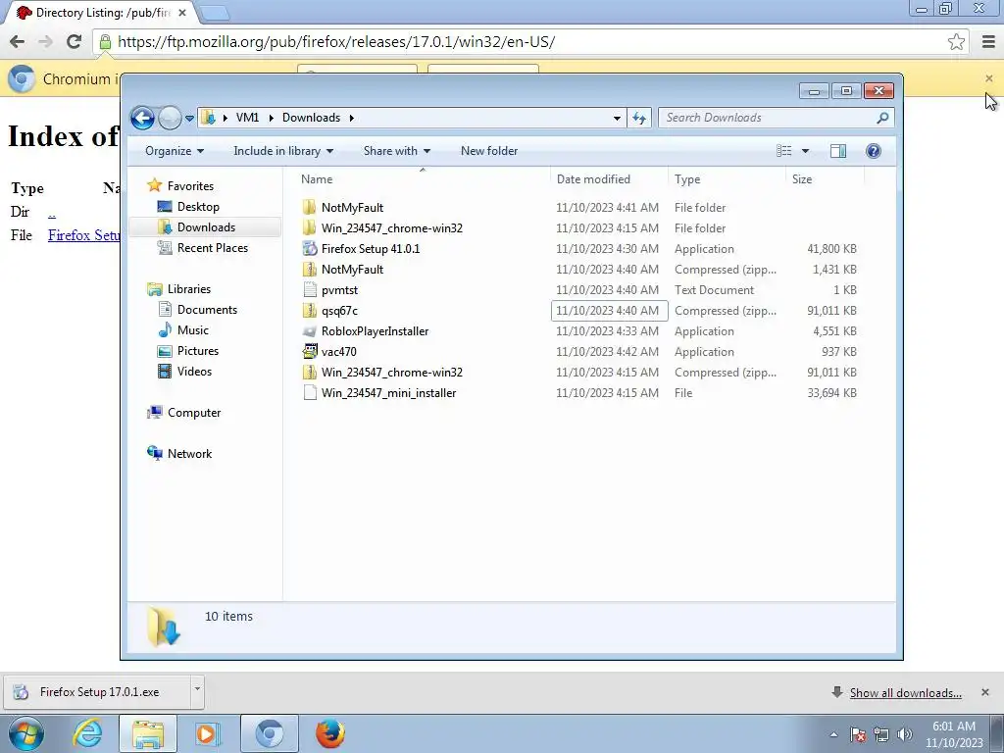Expand arrow after Downloads in breadcrumb
This screenshot has height=753, width=1004.
[352, 118]
